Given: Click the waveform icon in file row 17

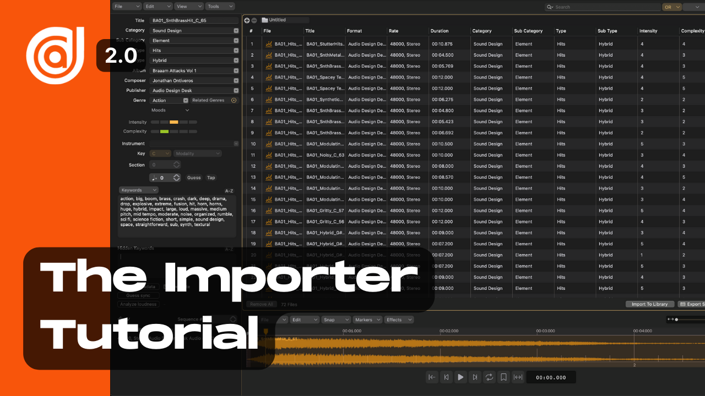Looking at the screenshot, I should pyautogui.click(x=269, y=222).
